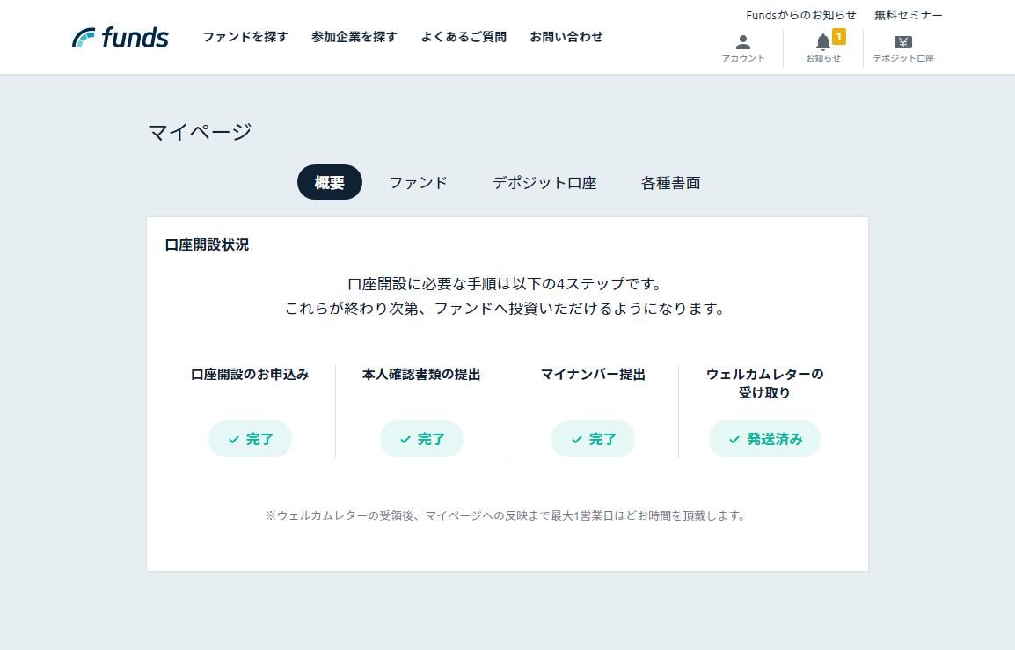Viewport: 1015px width, 650px height.
Task: Open the お知らせ bell icon
Action: pyautogui.click(x=822, y=42)
